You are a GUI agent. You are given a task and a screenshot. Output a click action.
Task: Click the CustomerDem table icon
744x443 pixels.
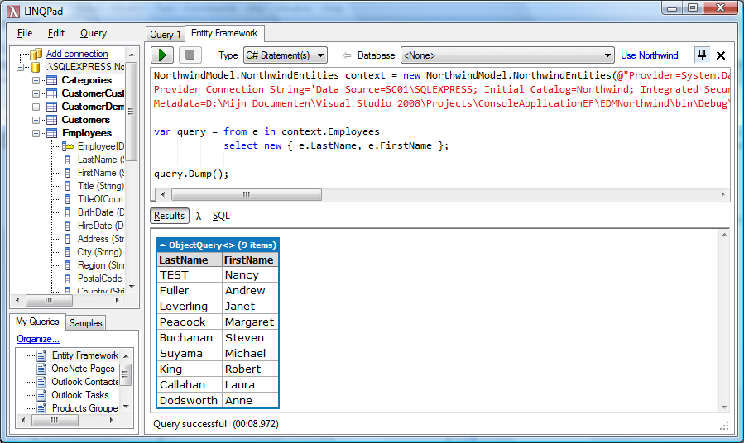51,107
